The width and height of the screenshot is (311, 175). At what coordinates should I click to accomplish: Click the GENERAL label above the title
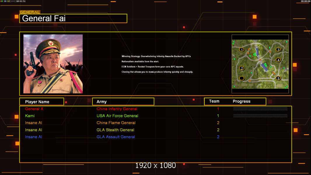click(x=30, y=12)
